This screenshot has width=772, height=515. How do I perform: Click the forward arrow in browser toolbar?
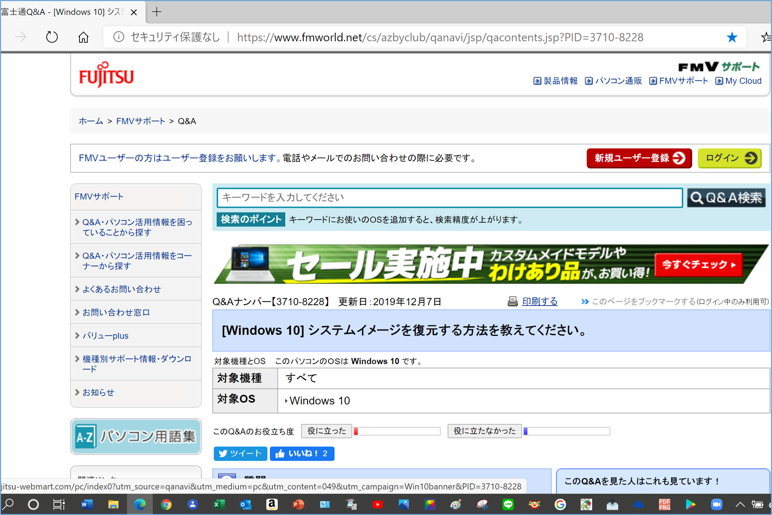pyautogui.click(x=21, y=37)
